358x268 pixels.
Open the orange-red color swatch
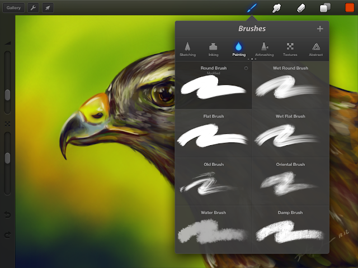tap(349, 7)
